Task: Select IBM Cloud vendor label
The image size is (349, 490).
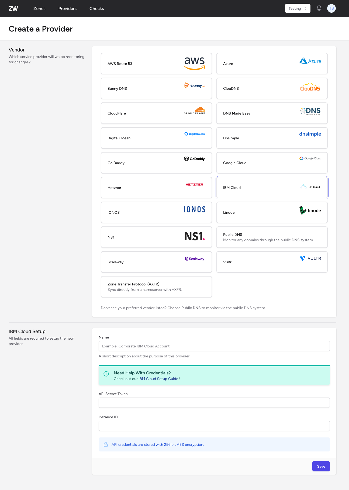Action: click(232, 188)
